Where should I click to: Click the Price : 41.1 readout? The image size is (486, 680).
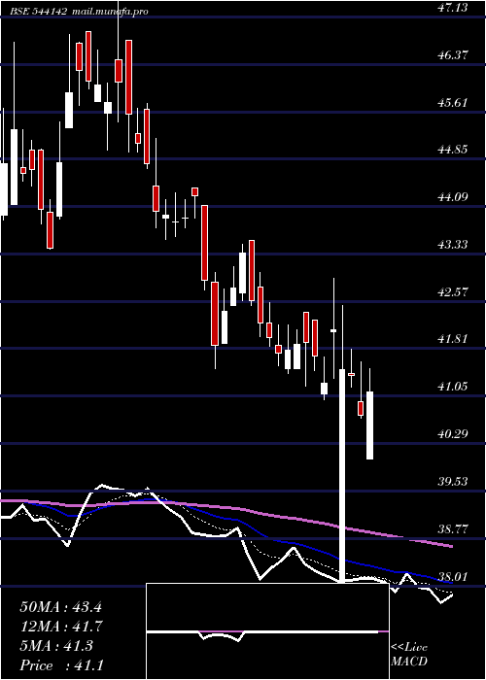coord(61,665)
